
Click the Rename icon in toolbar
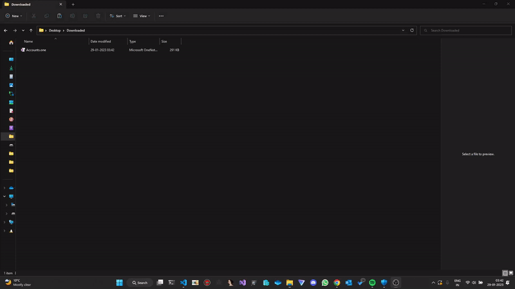[72, 15]
